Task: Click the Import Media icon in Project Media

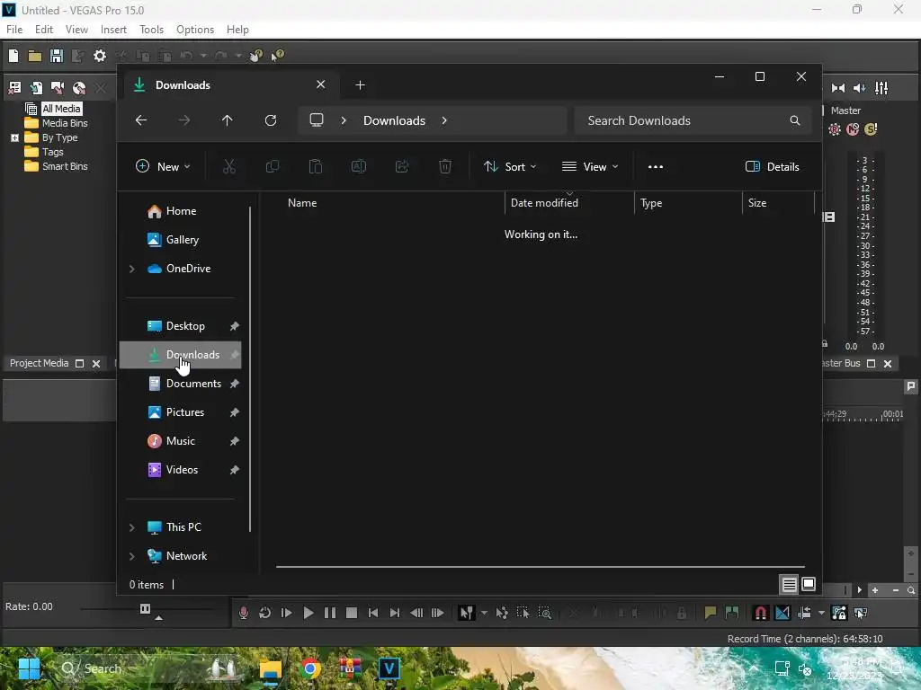Action: pyautogui.click(x=36, y=88)
